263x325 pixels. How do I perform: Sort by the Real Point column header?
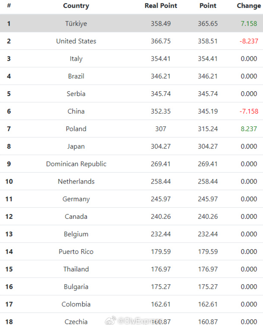(161, 6)
